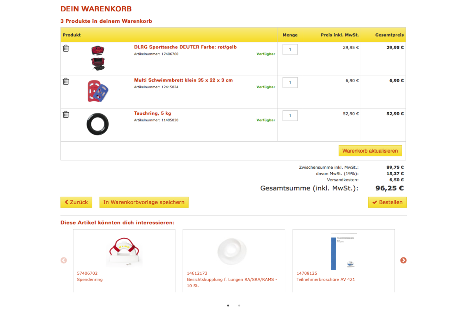
Task: View Gesichtskupplung suggestion image
Action: 232,252
